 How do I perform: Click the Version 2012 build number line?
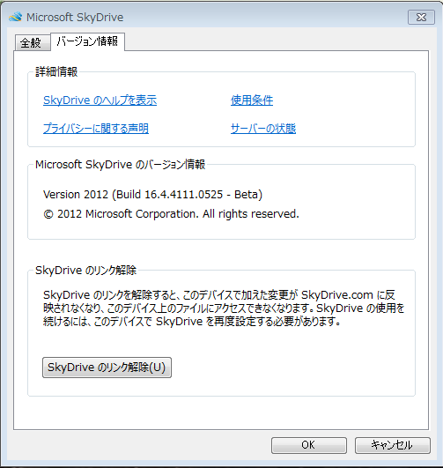pos(152,195)
